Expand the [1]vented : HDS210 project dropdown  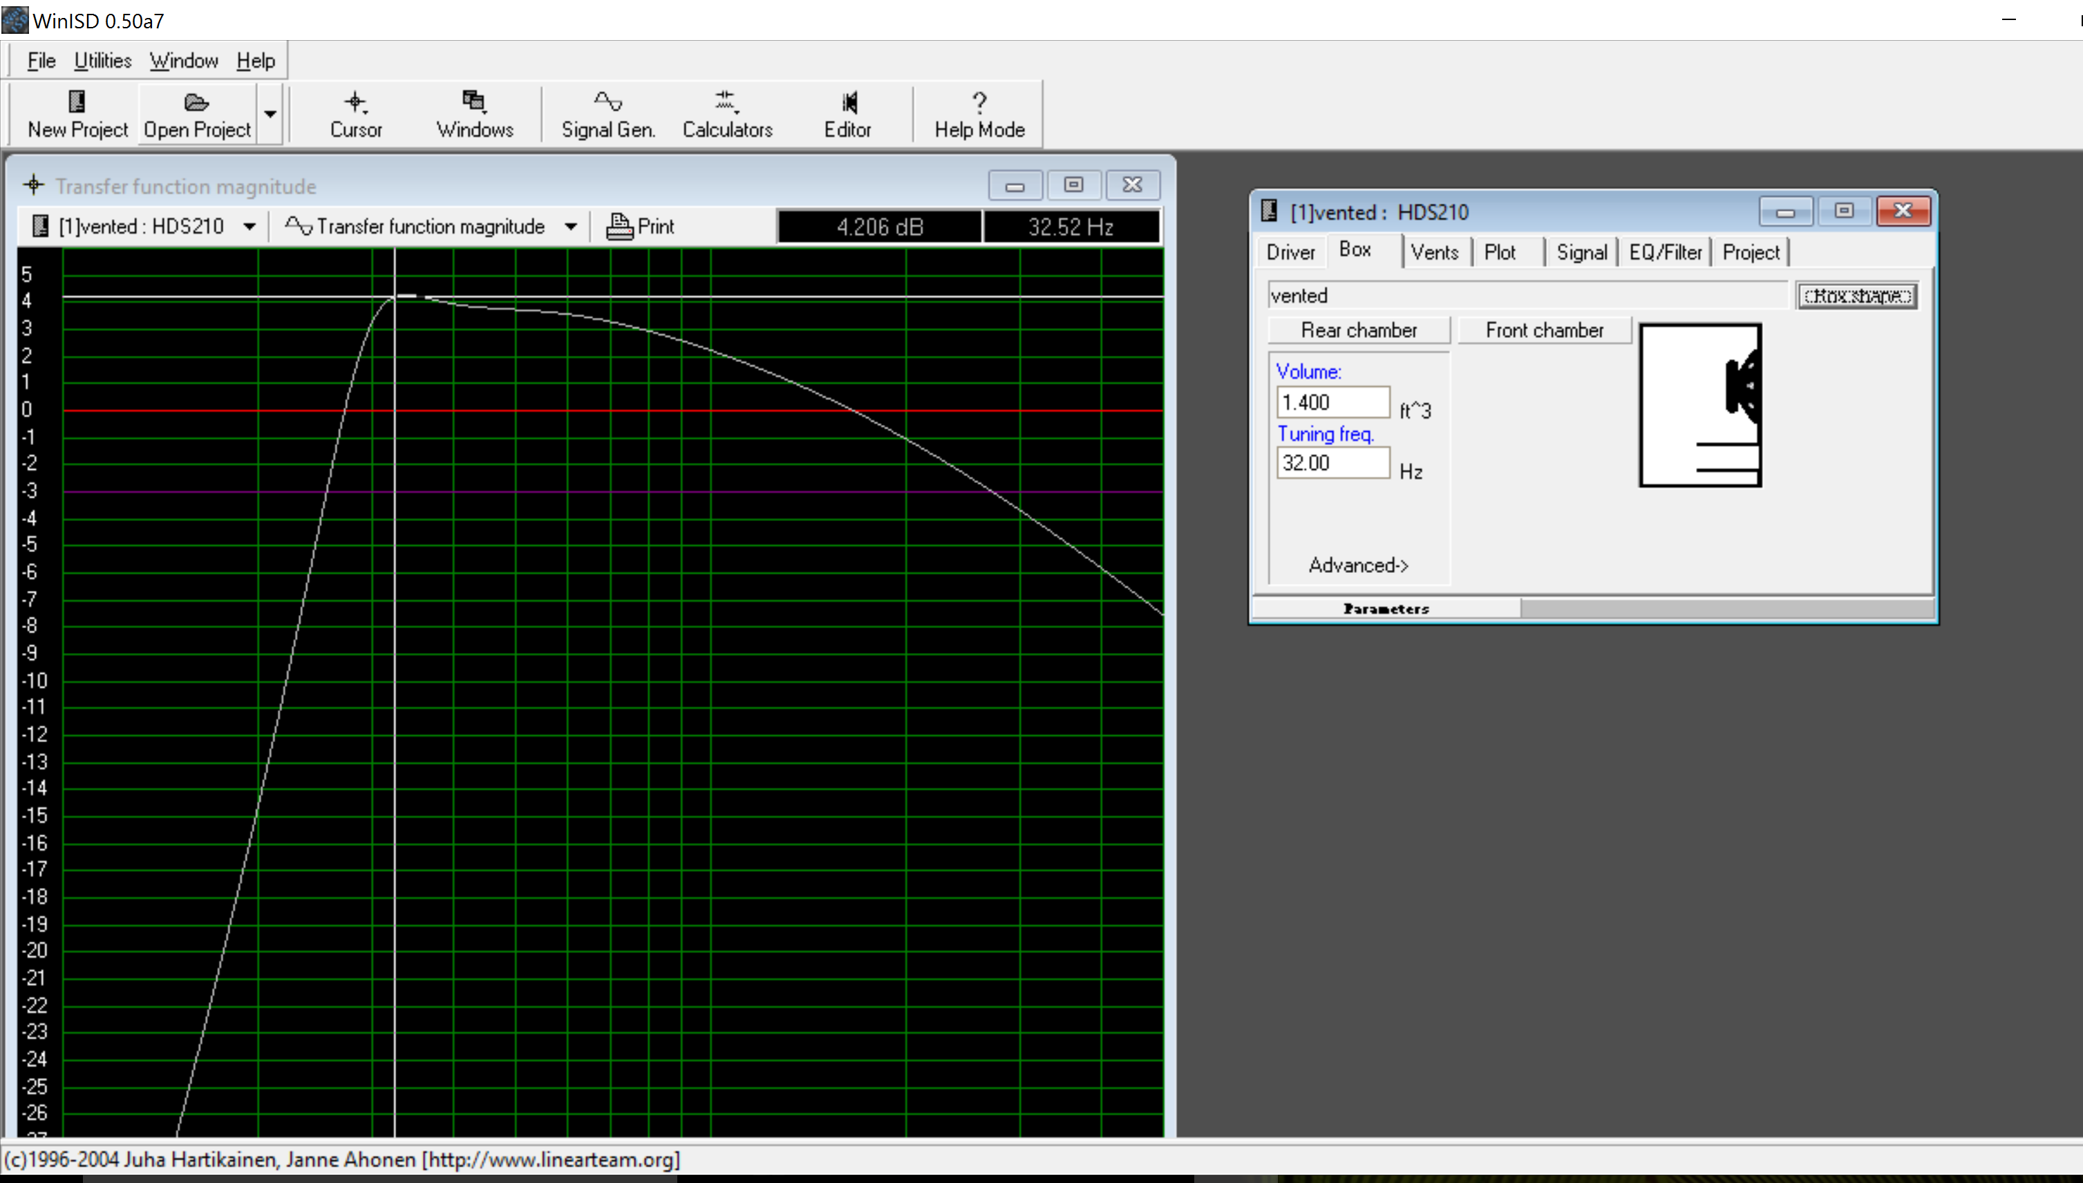249,227
